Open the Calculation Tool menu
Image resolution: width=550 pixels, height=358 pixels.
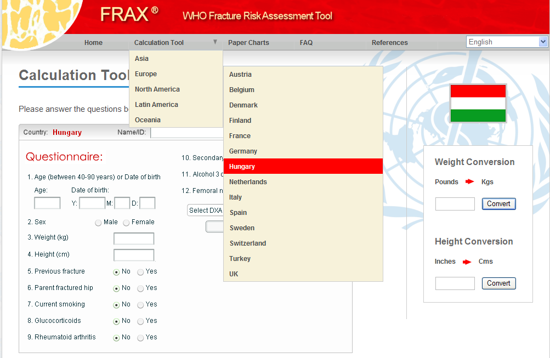click(x=159, y=42)
